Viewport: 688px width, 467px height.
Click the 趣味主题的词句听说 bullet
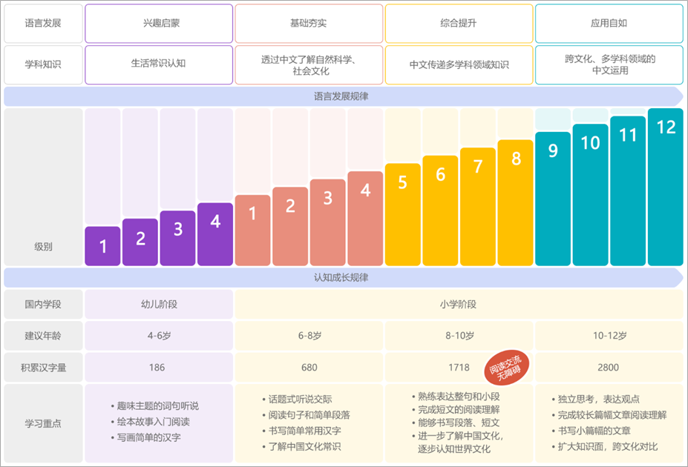(154, 406)
